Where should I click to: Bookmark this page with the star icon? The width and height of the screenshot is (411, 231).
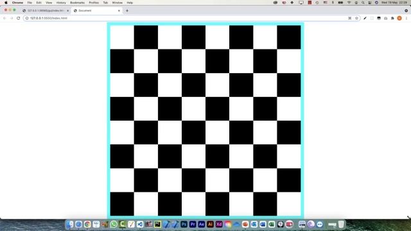356,18
